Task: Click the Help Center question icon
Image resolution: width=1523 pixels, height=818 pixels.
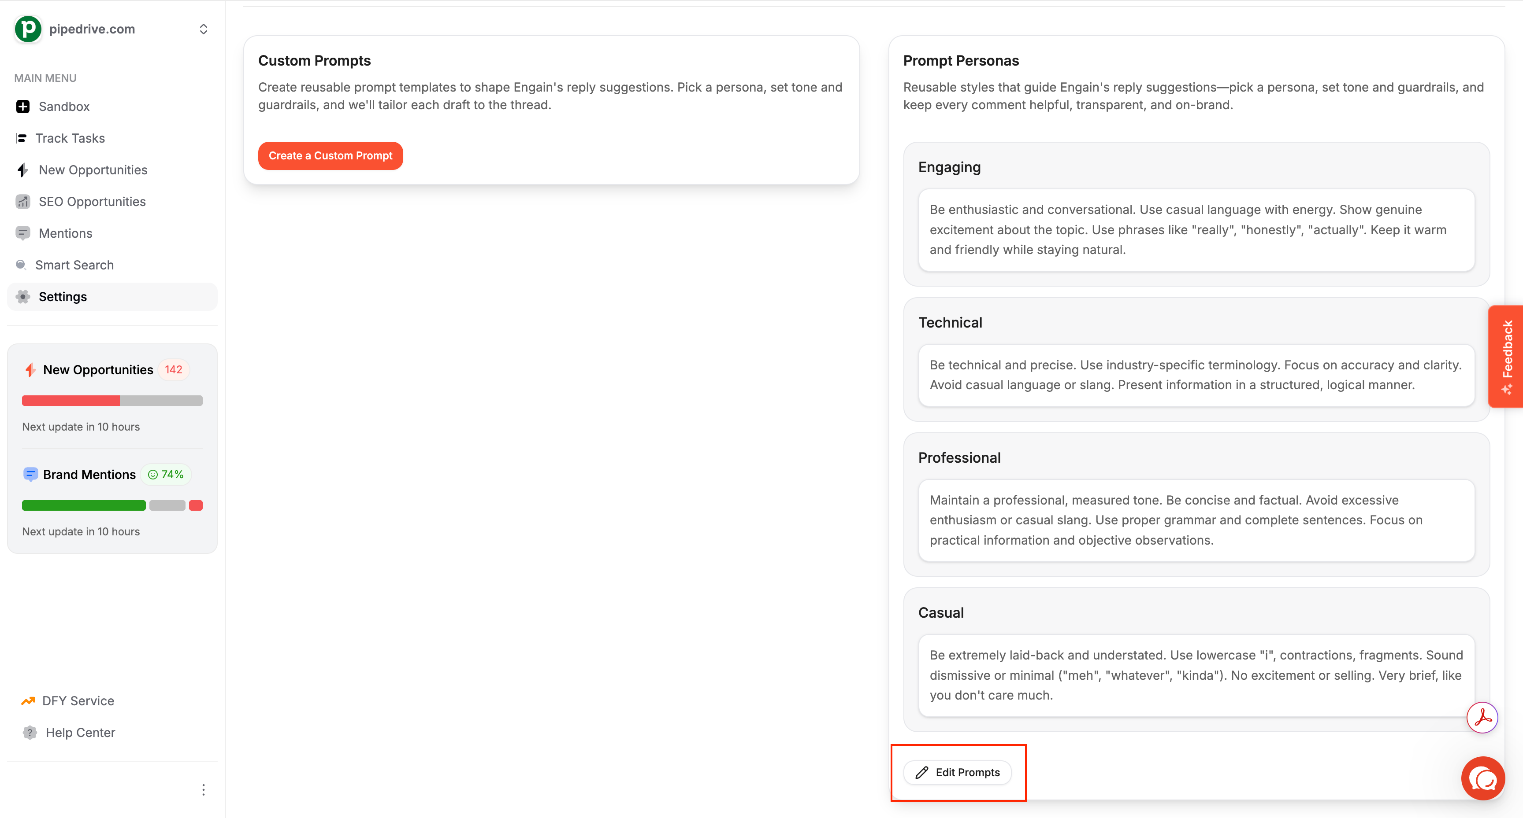Action: 30,732
